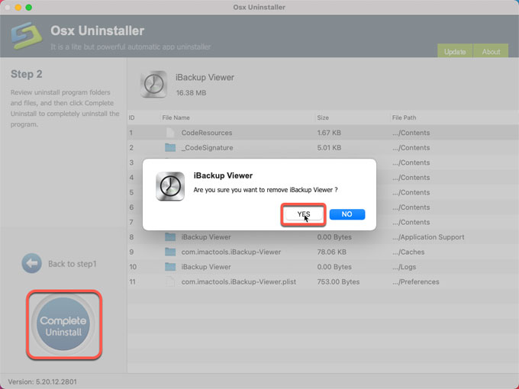
Task: Click the Step 2 heading
Action: coord(27,74)
